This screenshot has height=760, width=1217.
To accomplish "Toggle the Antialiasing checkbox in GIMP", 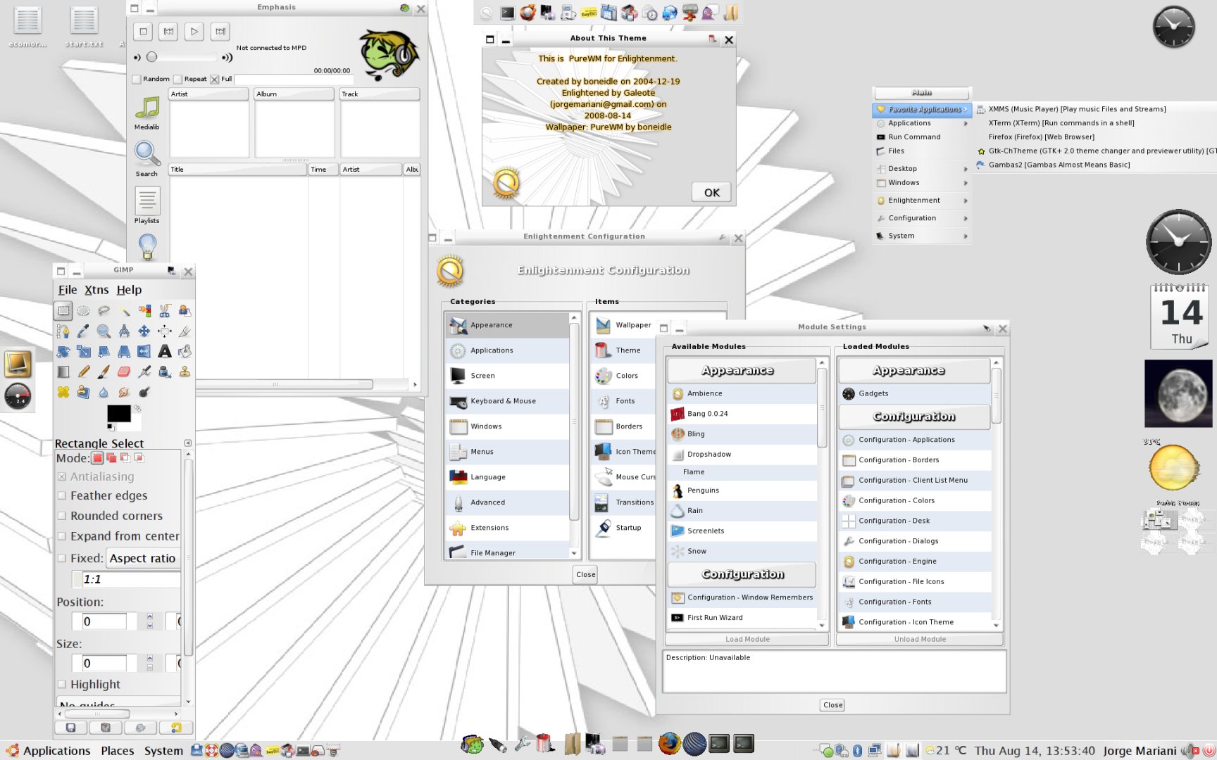I will (62, 476).
